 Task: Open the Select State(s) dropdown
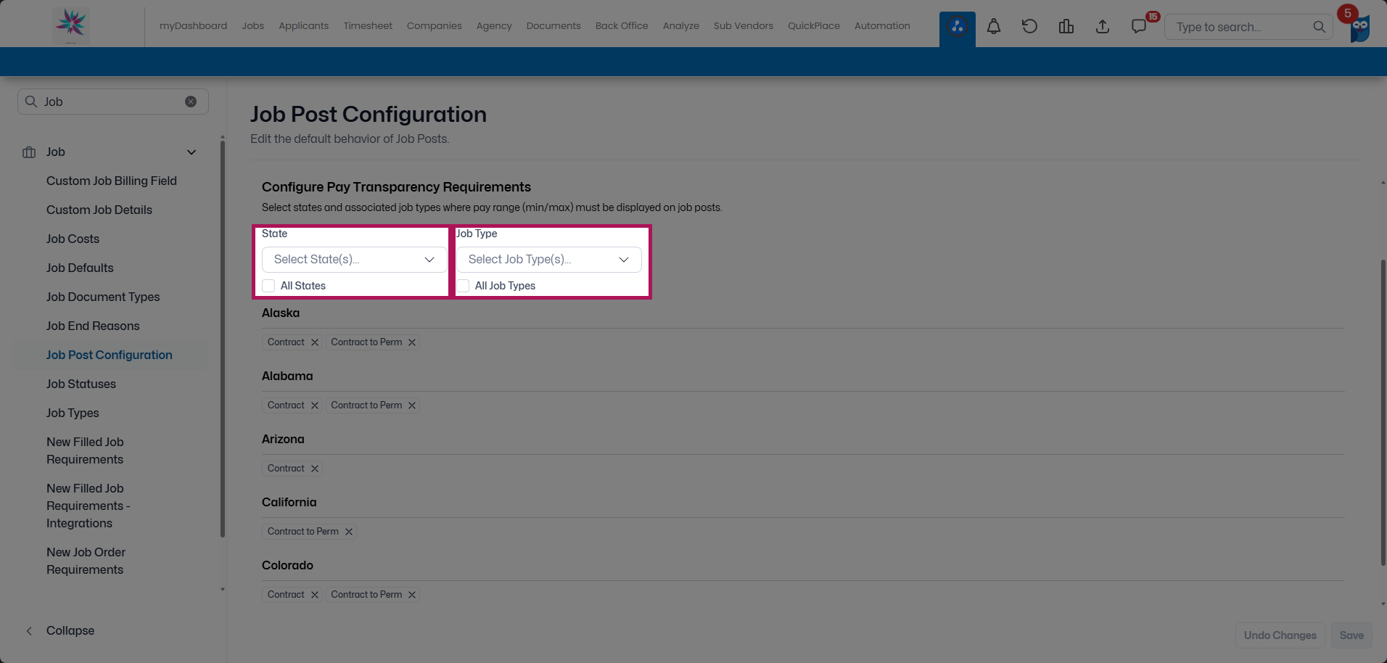coord(354,260)
